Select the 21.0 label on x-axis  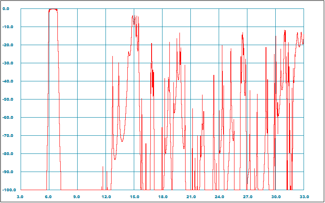pyautogui.click(x=191, y=197)
